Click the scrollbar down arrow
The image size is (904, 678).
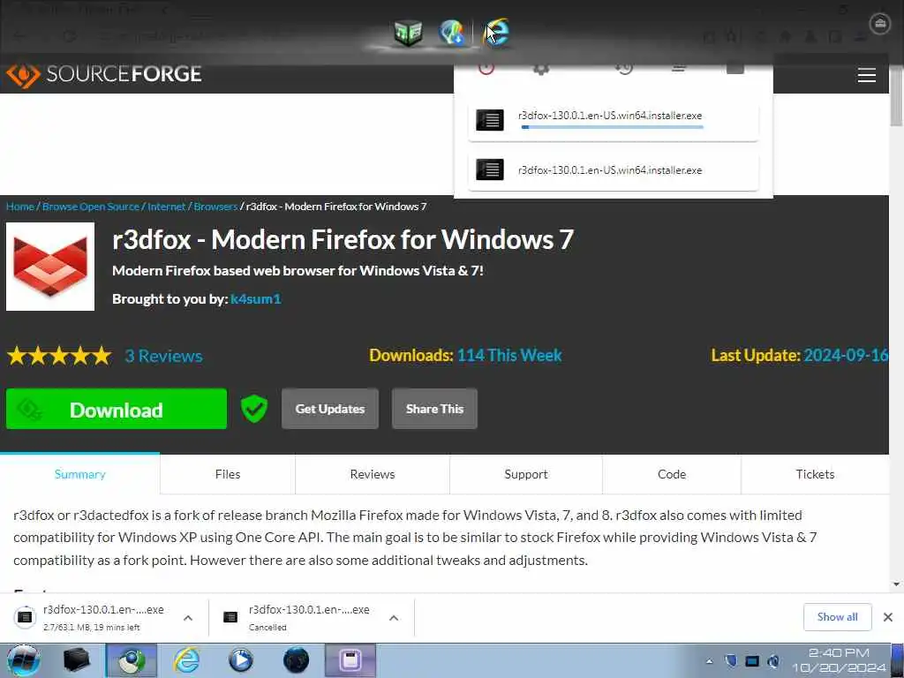[x=897, y=584]
